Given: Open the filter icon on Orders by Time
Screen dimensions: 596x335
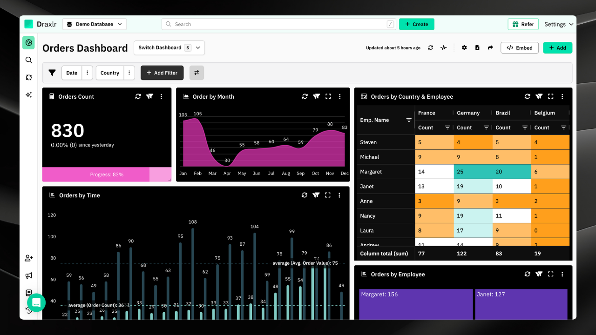Looking at the screenshot, I should pyautogui.click(x=316, y=195).
